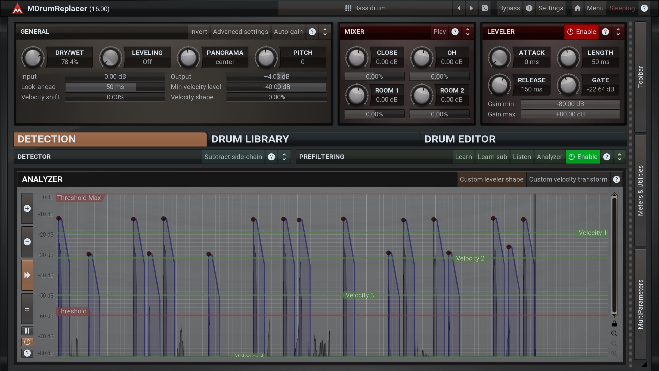The height and width of the screenshot is (371, 659).
Task: Open Analyzer header help icon
Action: click(x=616, y=179)
